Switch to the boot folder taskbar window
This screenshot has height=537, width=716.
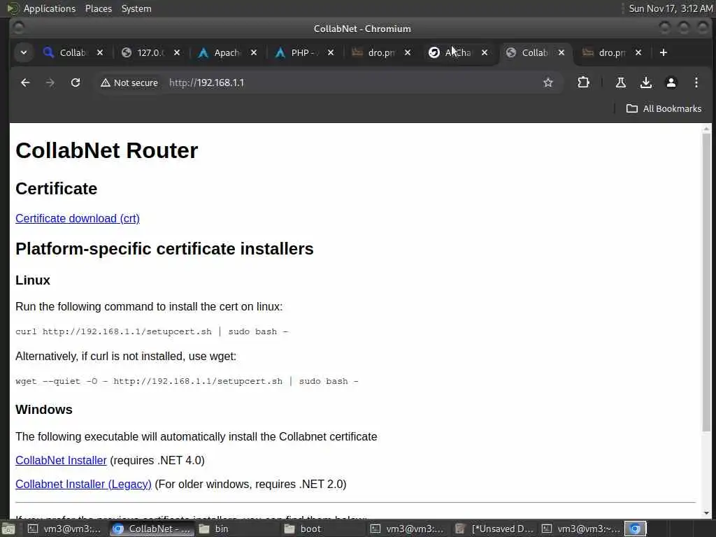323,529
